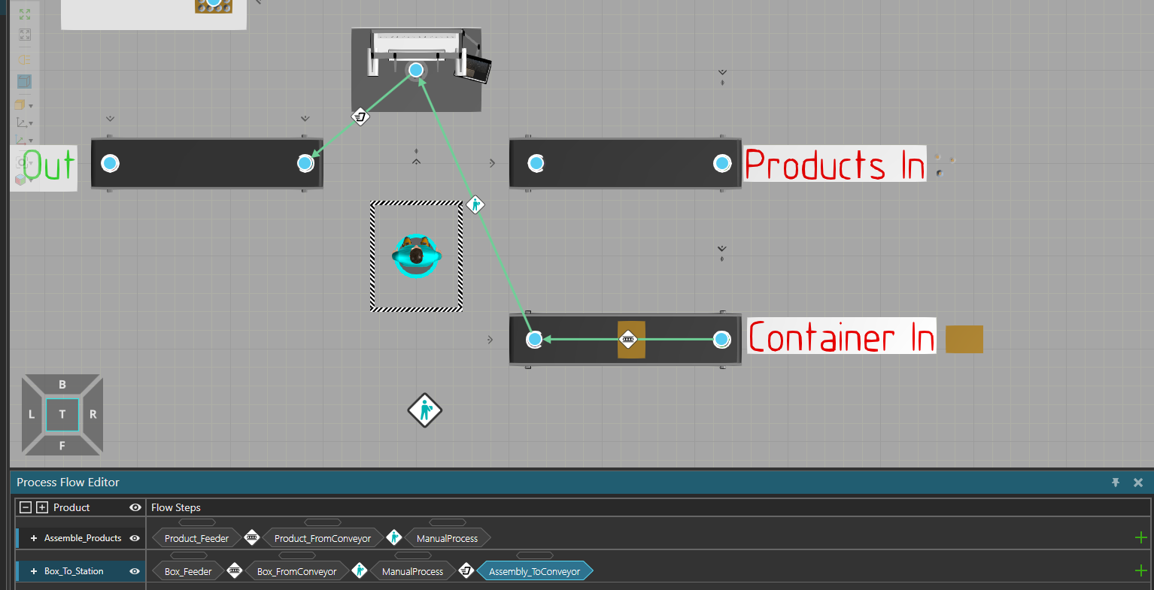Add a step to the Box_To_Station flow

point(1140,571)
